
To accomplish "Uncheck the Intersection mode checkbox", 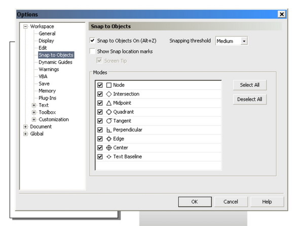I will pos(100,94).
